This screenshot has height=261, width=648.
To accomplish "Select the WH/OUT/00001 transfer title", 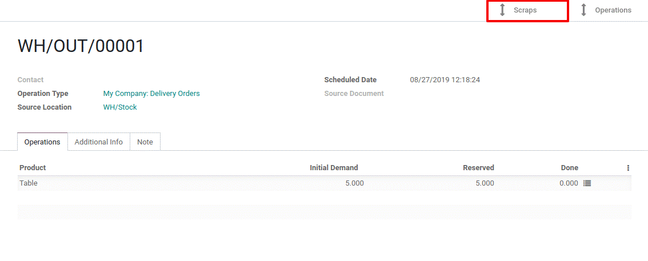I will pyautogui.click(x=81, y=46).
